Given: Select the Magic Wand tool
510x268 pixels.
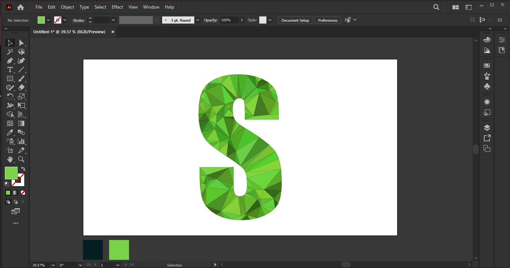Looking at the screenshot, I should point(10,52).
